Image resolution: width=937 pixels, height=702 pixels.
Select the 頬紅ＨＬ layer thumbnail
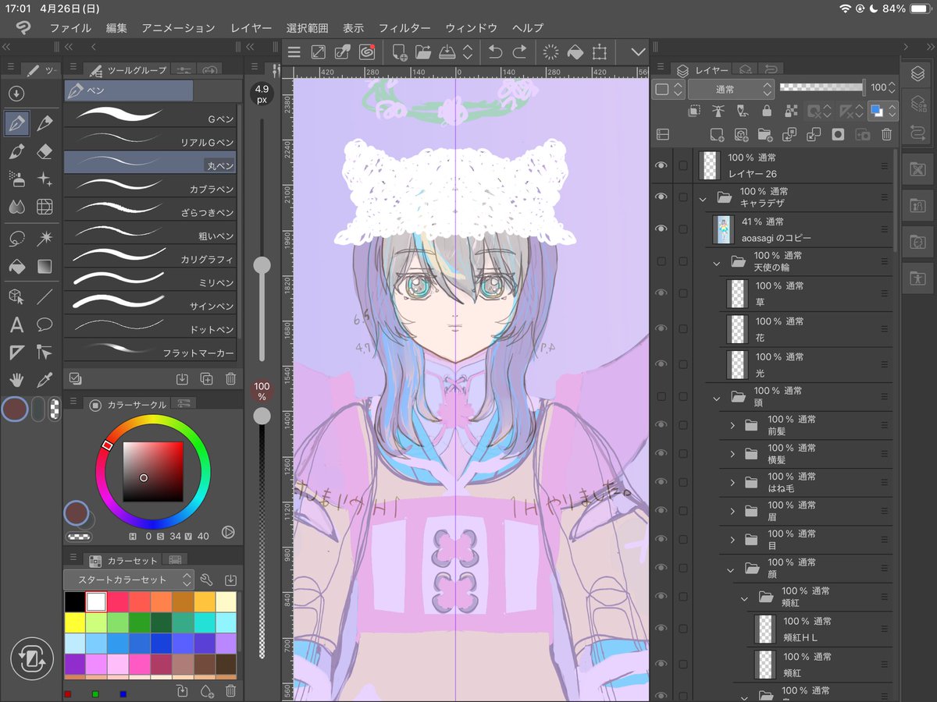click(765, 629)
